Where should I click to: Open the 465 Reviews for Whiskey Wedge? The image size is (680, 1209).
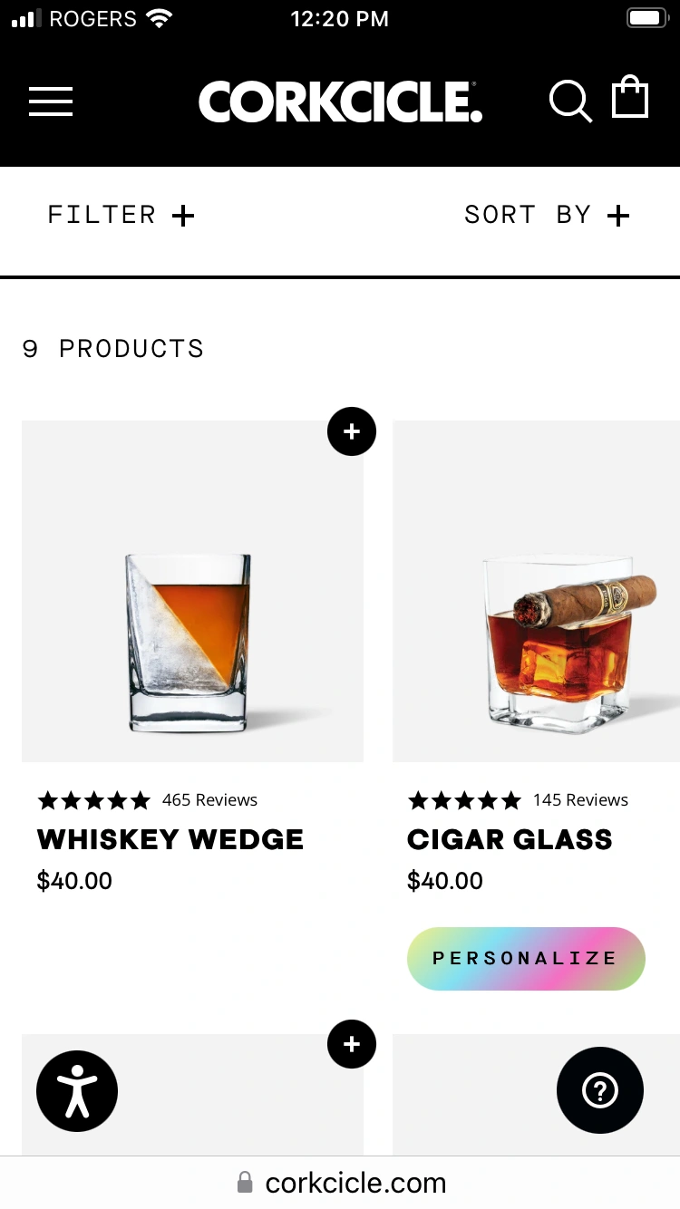click(x=209, y=800)
